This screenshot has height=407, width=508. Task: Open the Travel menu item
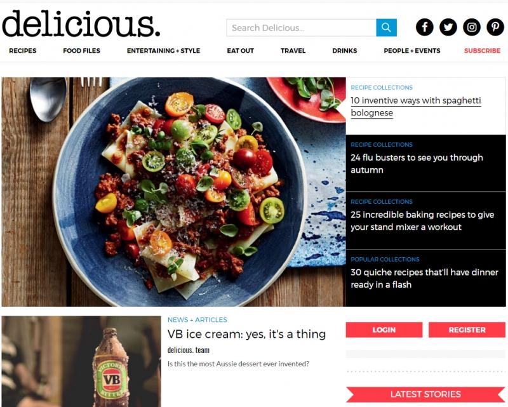[293, 51]
